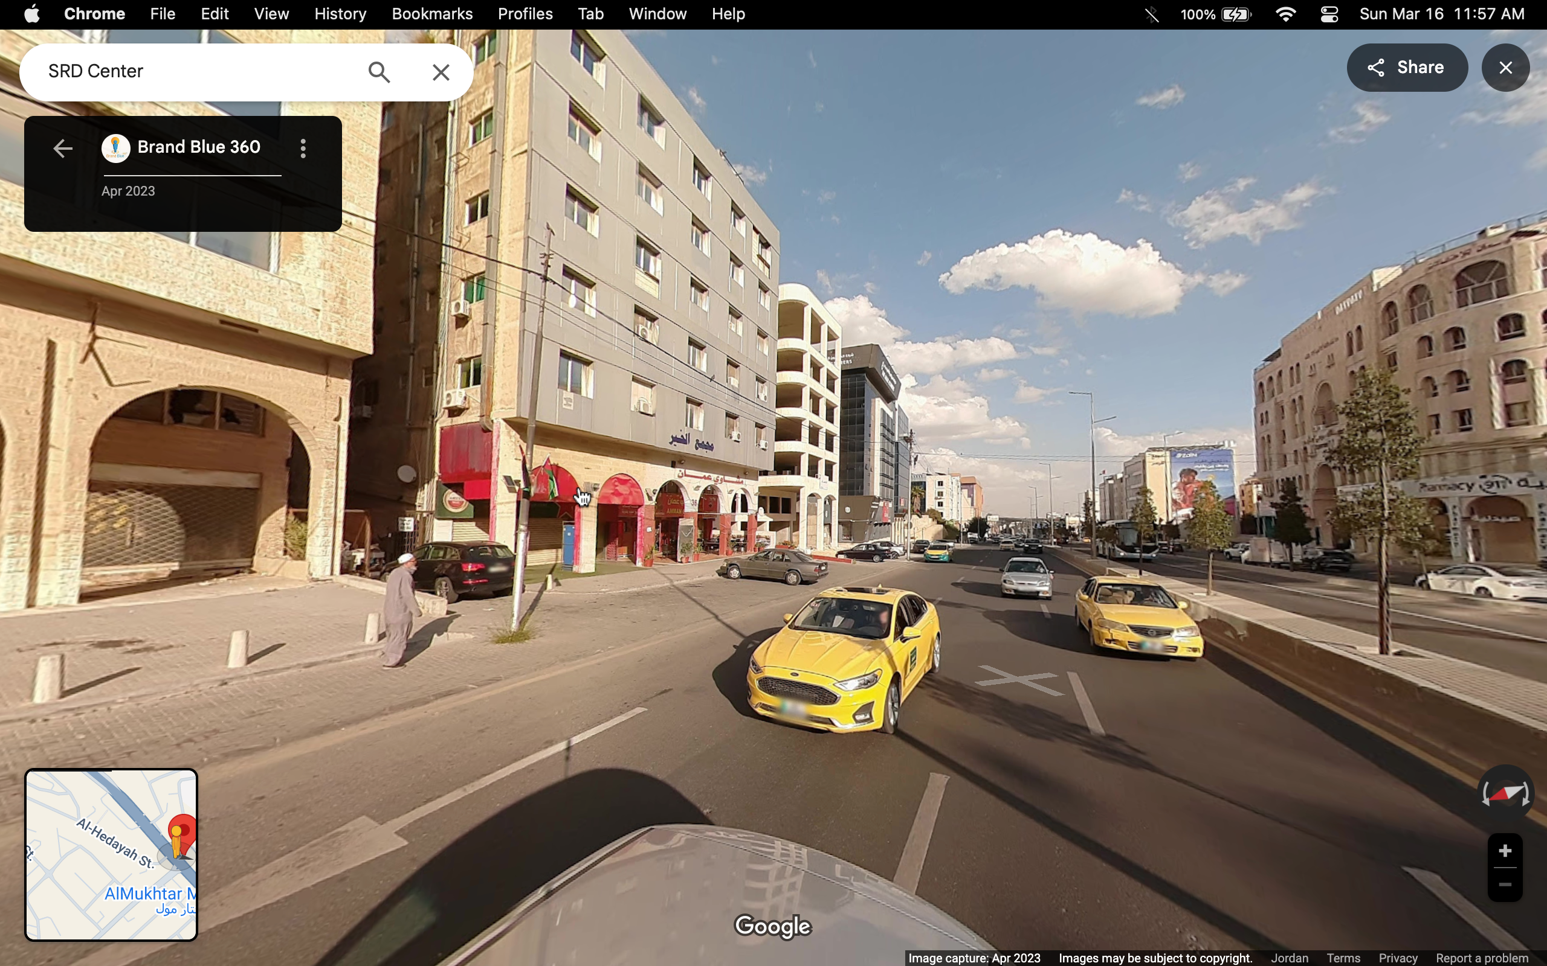
Task: Open the Bookmarks menu
Action: coord(432,14)
